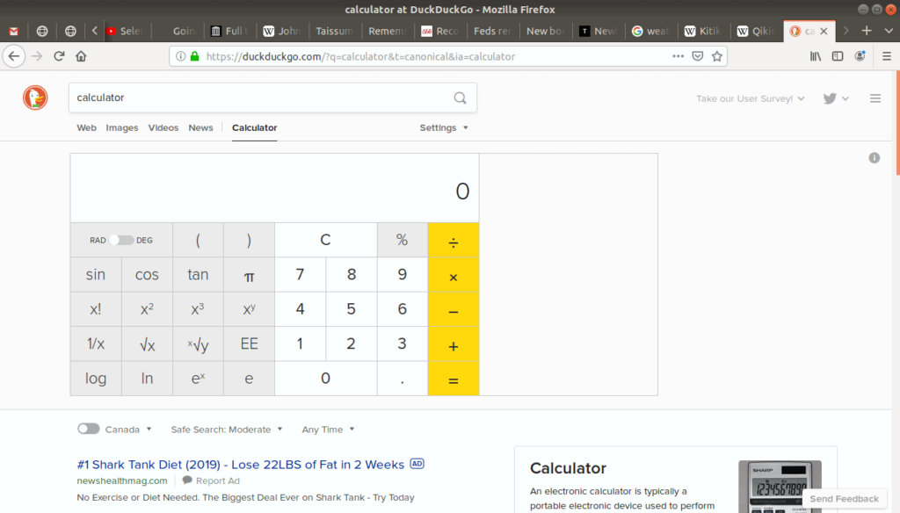
Task: Open page actions three-dot menu
Action: [678, 56]
